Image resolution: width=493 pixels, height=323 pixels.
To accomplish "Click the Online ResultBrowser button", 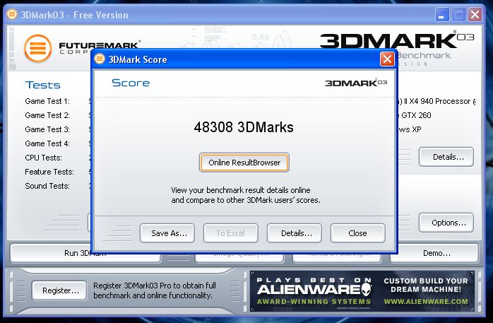I will click(x=244, y=163).
